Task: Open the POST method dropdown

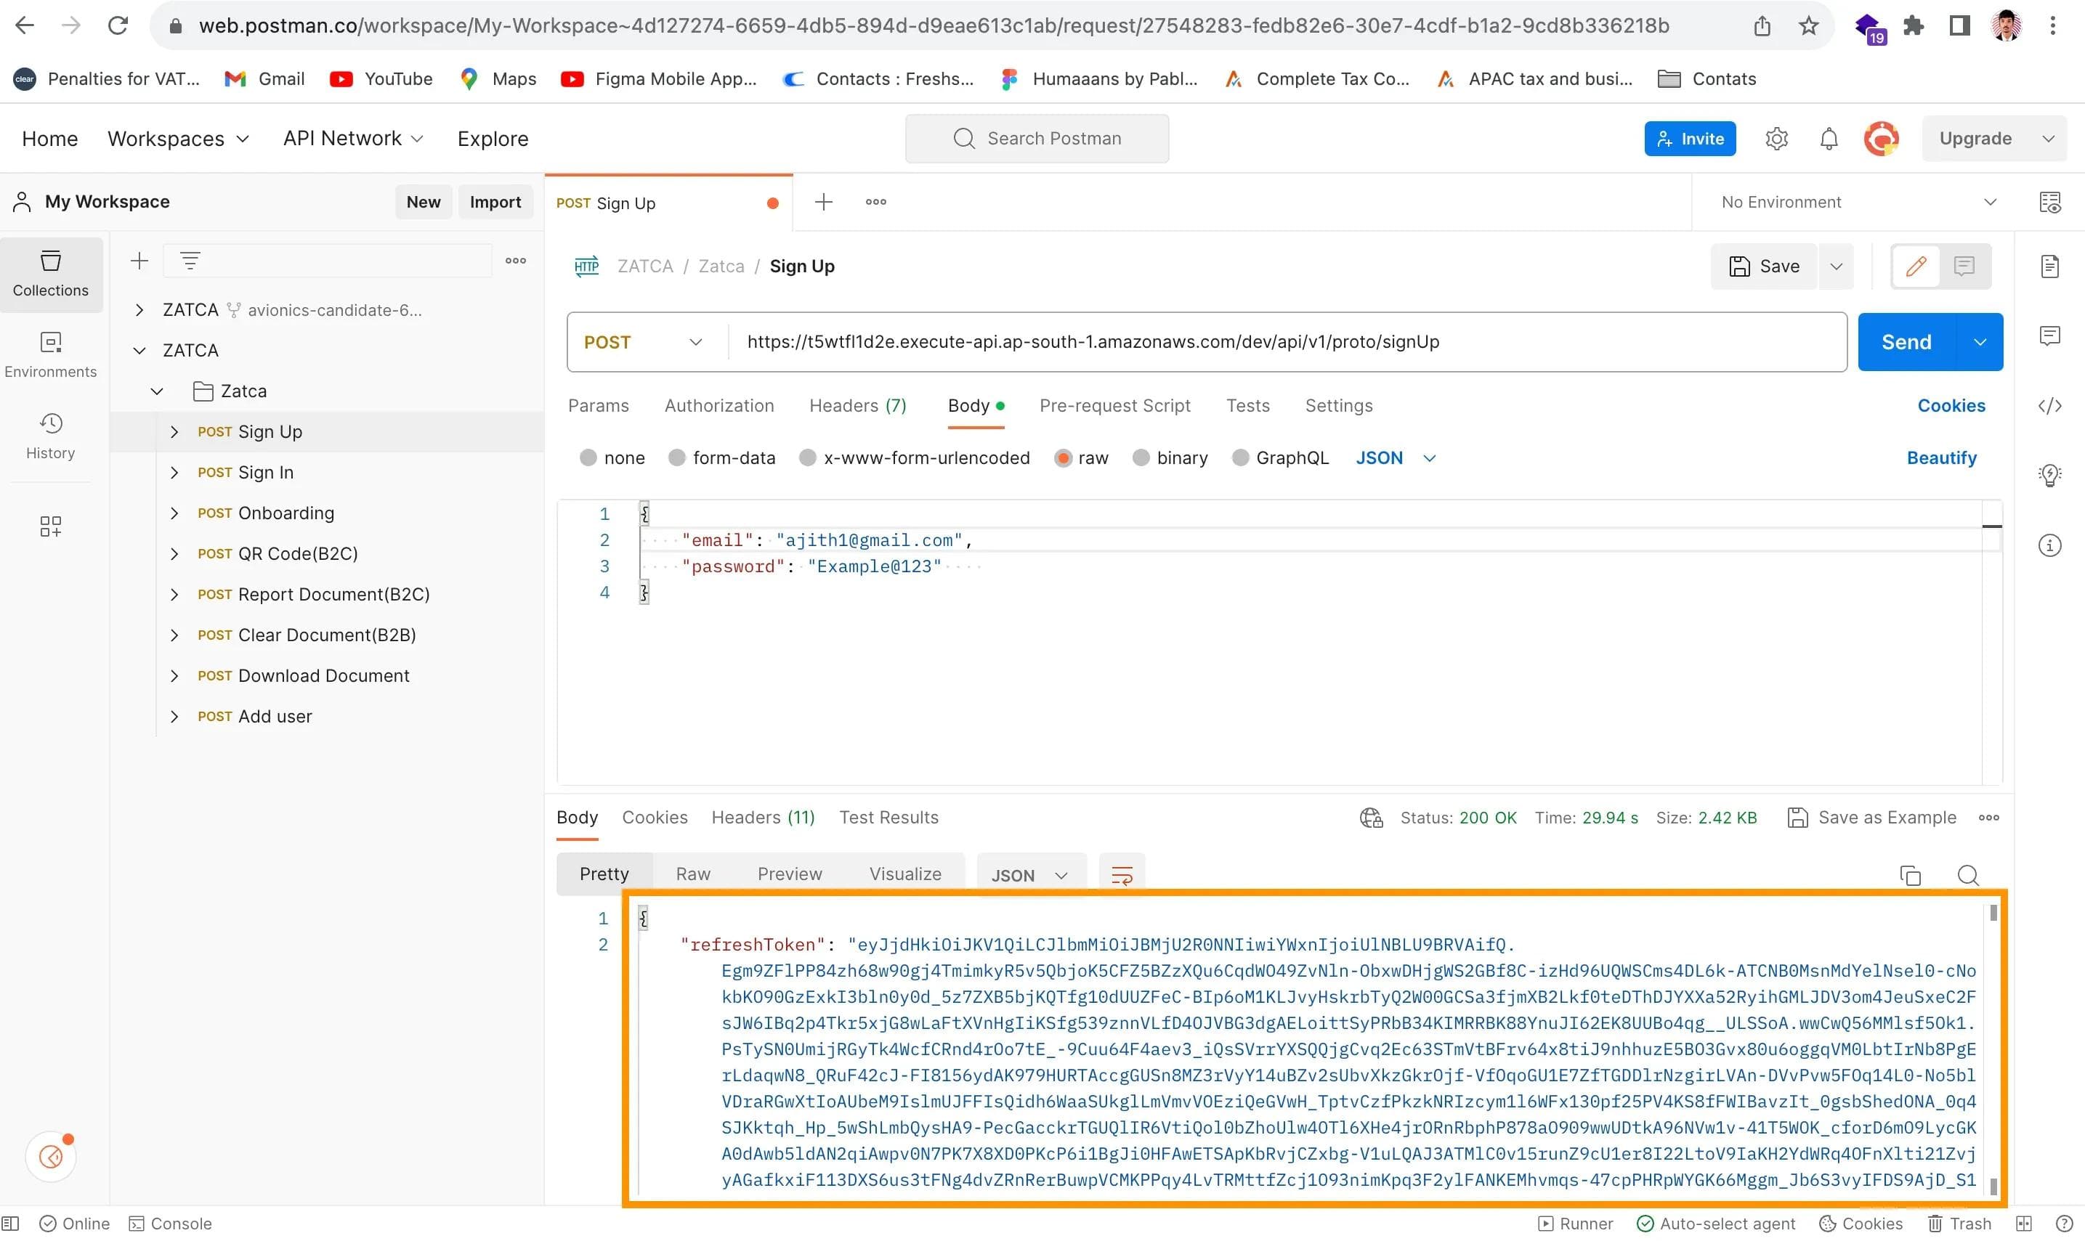Action: [644, 342]
